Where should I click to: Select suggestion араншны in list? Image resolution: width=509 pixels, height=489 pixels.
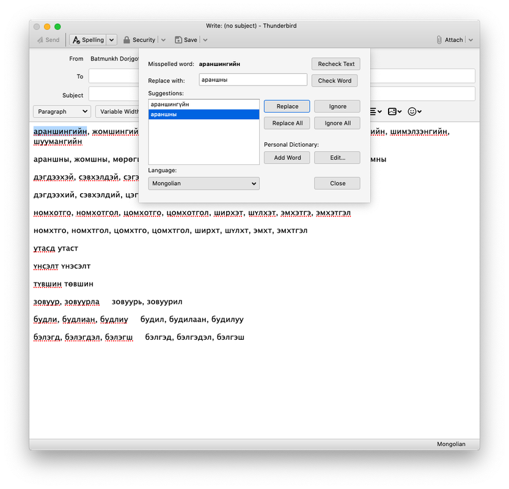tap(204, 114)
